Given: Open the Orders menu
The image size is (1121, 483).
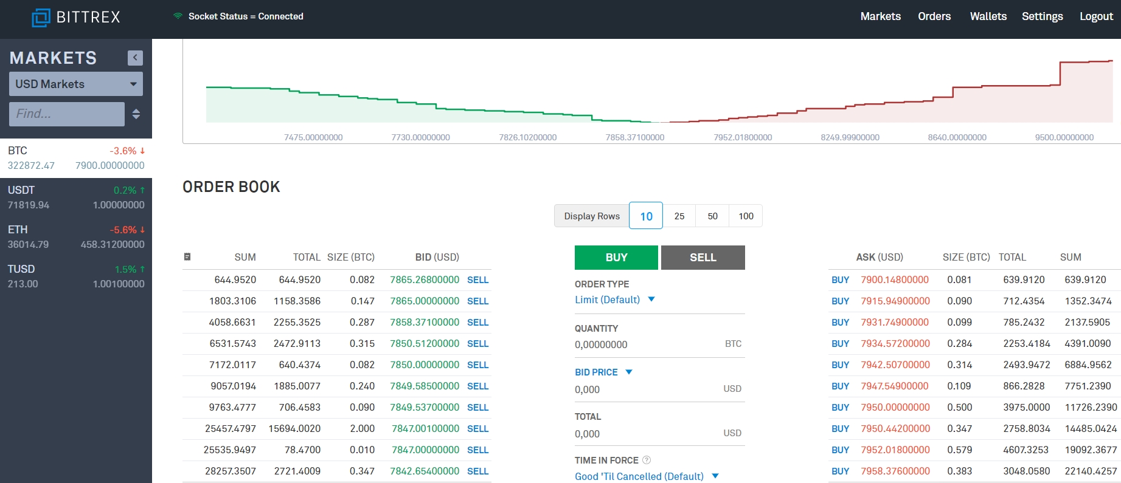Looking at the screenshot, I should (934, 16).
